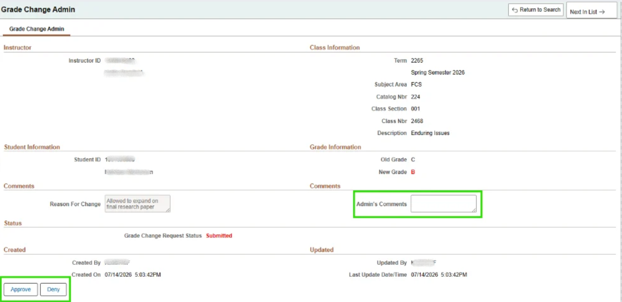Click the Grade Change Request Status label
Image resolution: width=622 pixels, height=302 pixels.
tap(163, 236)
